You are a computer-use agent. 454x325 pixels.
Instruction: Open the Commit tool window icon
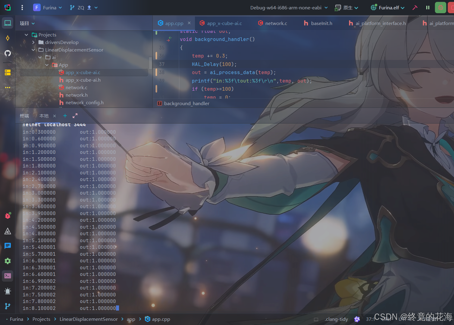8,38
